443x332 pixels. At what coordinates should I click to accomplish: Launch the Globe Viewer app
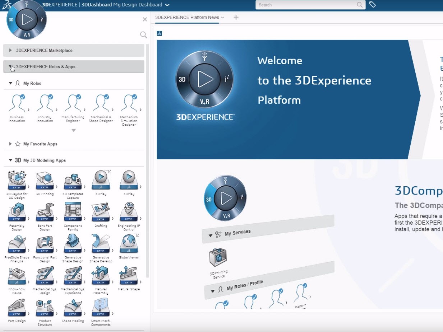click(129, 244)
